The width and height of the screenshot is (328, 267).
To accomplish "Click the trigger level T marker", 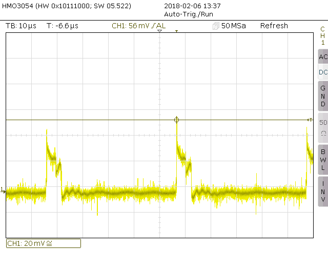I will pyautogui.click(x=310, y=120).
